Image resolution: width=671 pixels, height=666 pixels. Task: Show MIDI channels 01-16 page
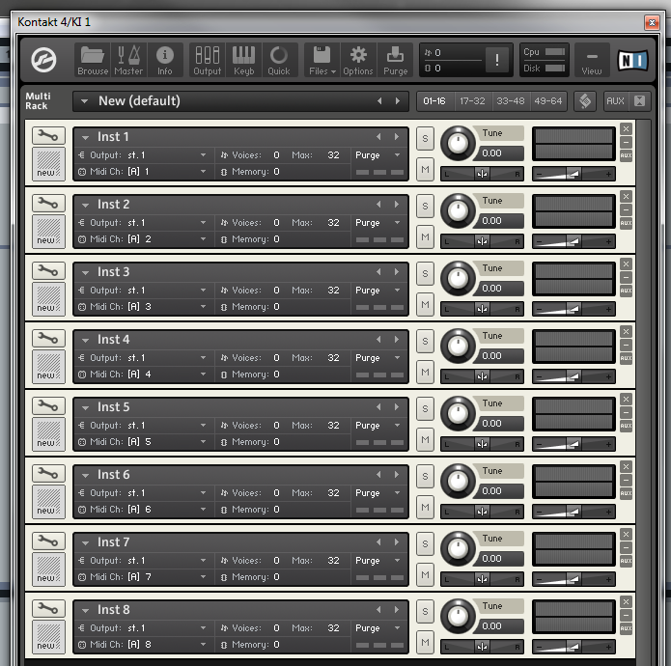click(434, 101)
